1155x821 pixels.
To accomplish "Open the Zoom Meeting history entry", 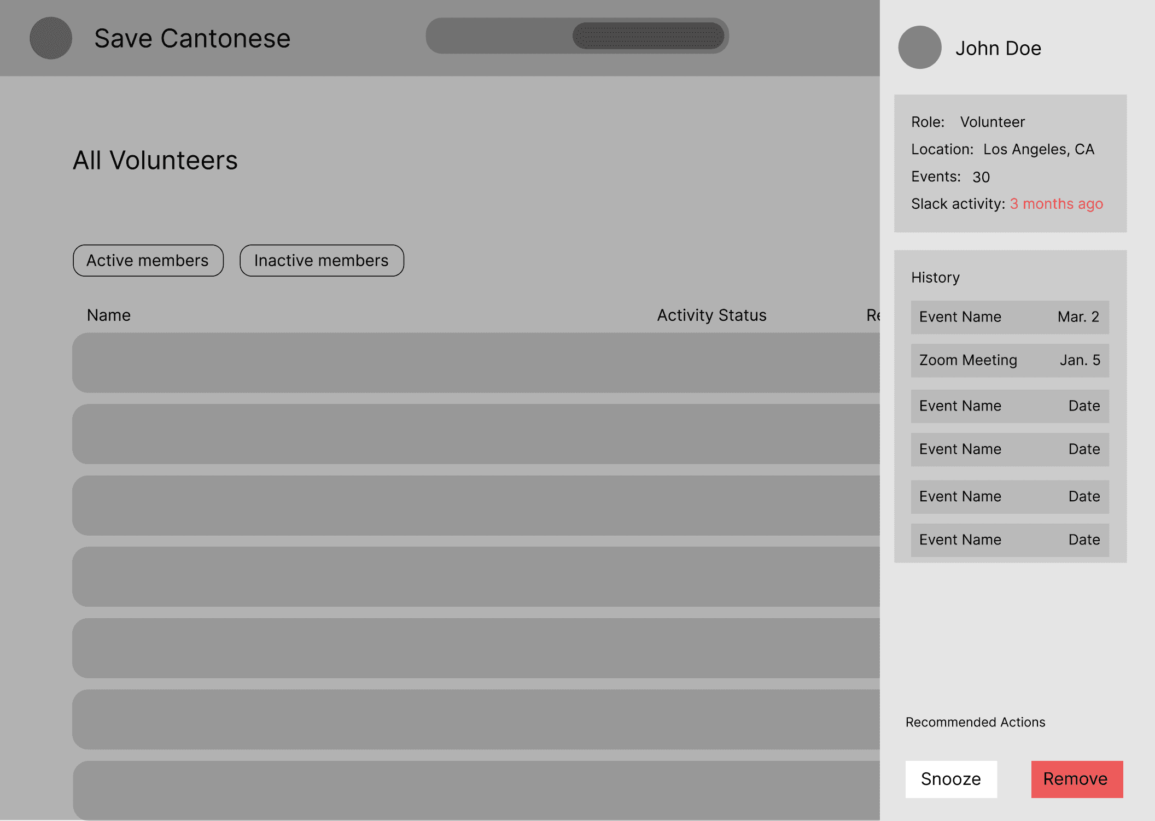I will pyautogui.click(x=1010, y=360).
